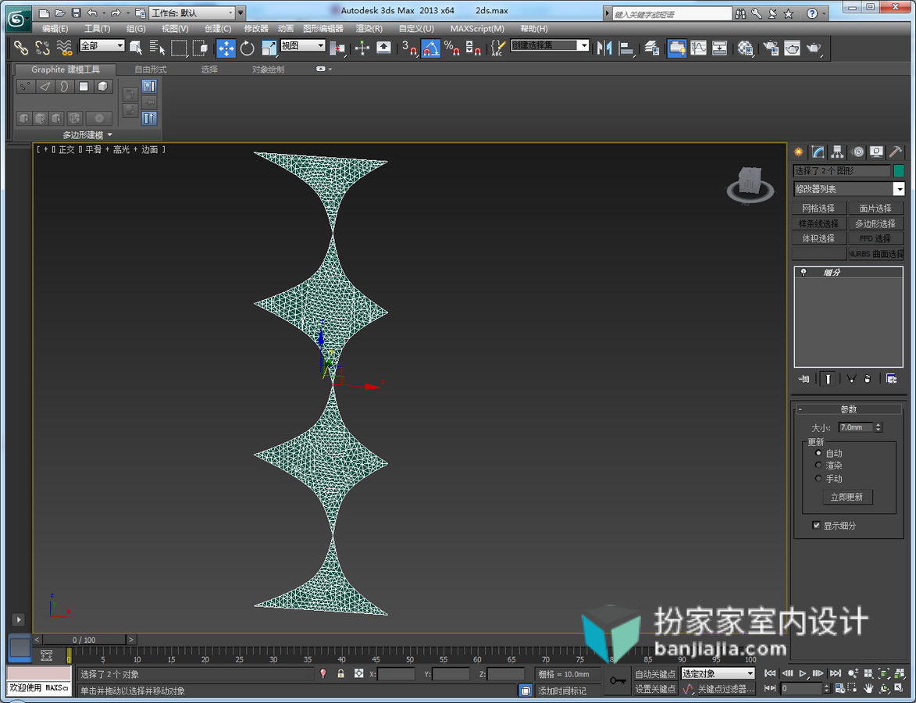Activate the Select and Rotate tool
The image size is (916, 703).
pos(247,48)
